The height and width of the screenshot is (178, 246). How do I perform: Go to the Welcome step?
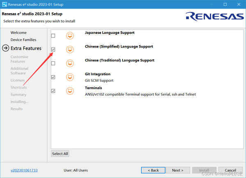point(18,33)
